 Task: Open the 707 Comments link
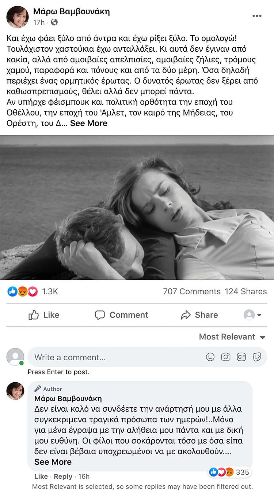point(191,292)
